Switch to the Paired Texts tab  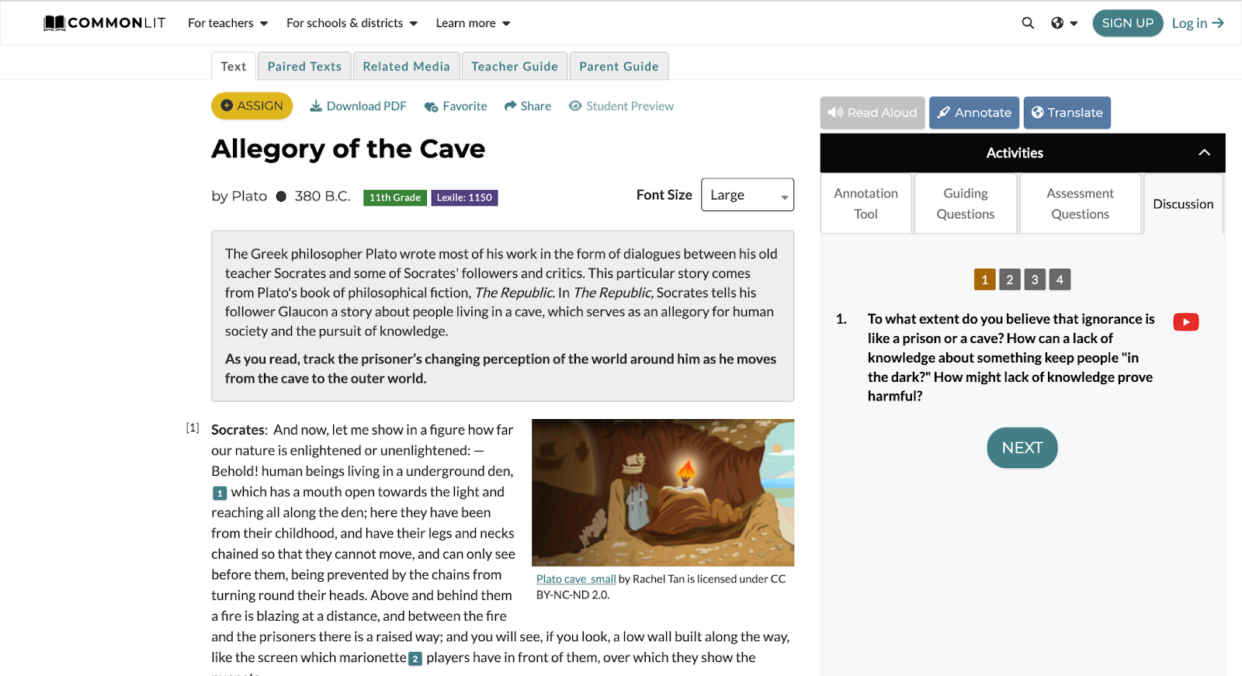304,66
